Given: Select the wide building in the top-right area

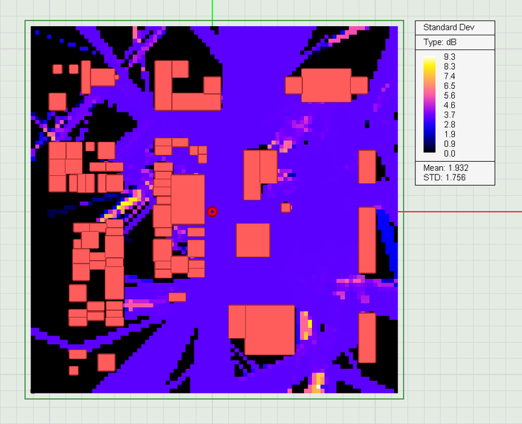Looking at the screenshot, I should (326, 85).
